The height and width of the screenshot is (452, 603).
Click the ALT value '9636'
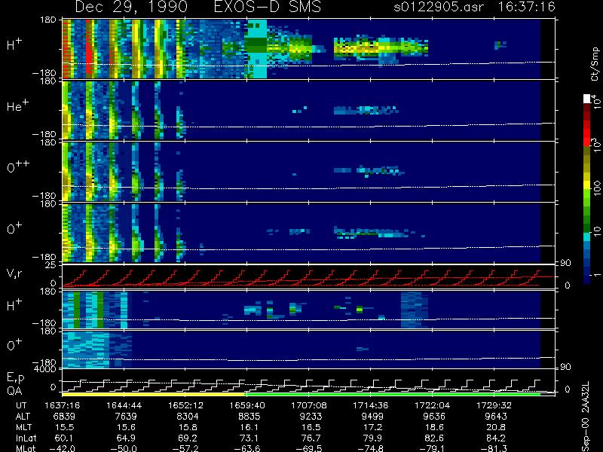pyautogui.click(x=434, y=417)
